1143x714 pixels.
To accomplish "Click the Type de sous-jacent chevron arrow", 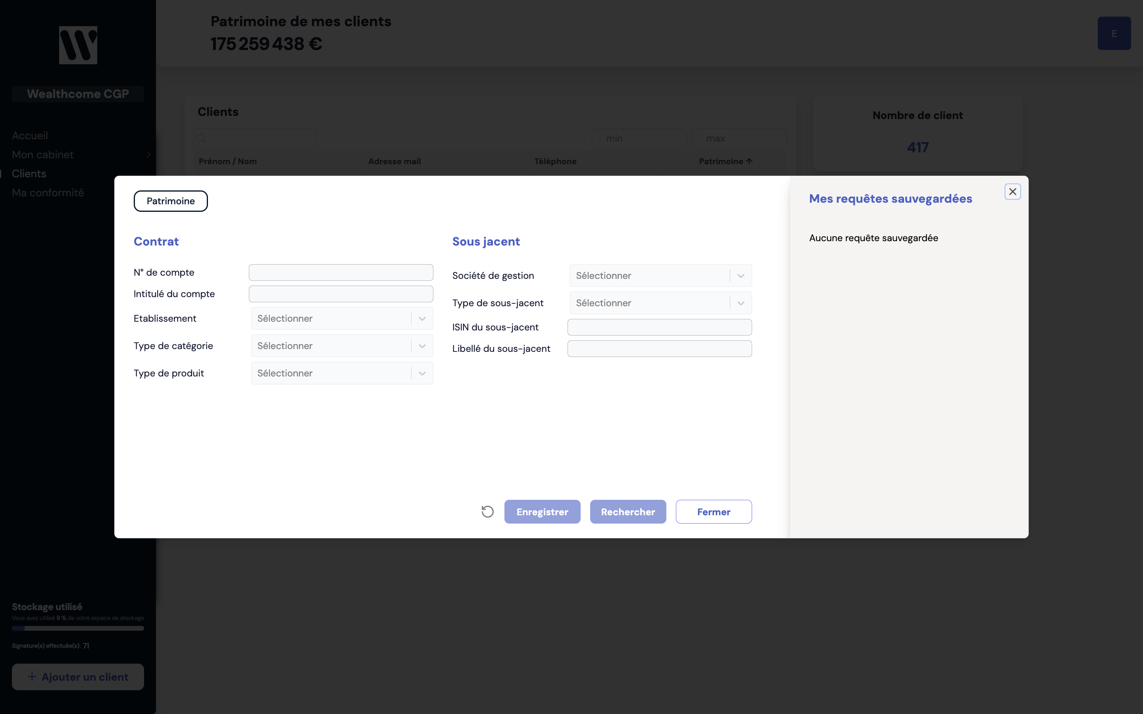I will click(x=741, y=303).
